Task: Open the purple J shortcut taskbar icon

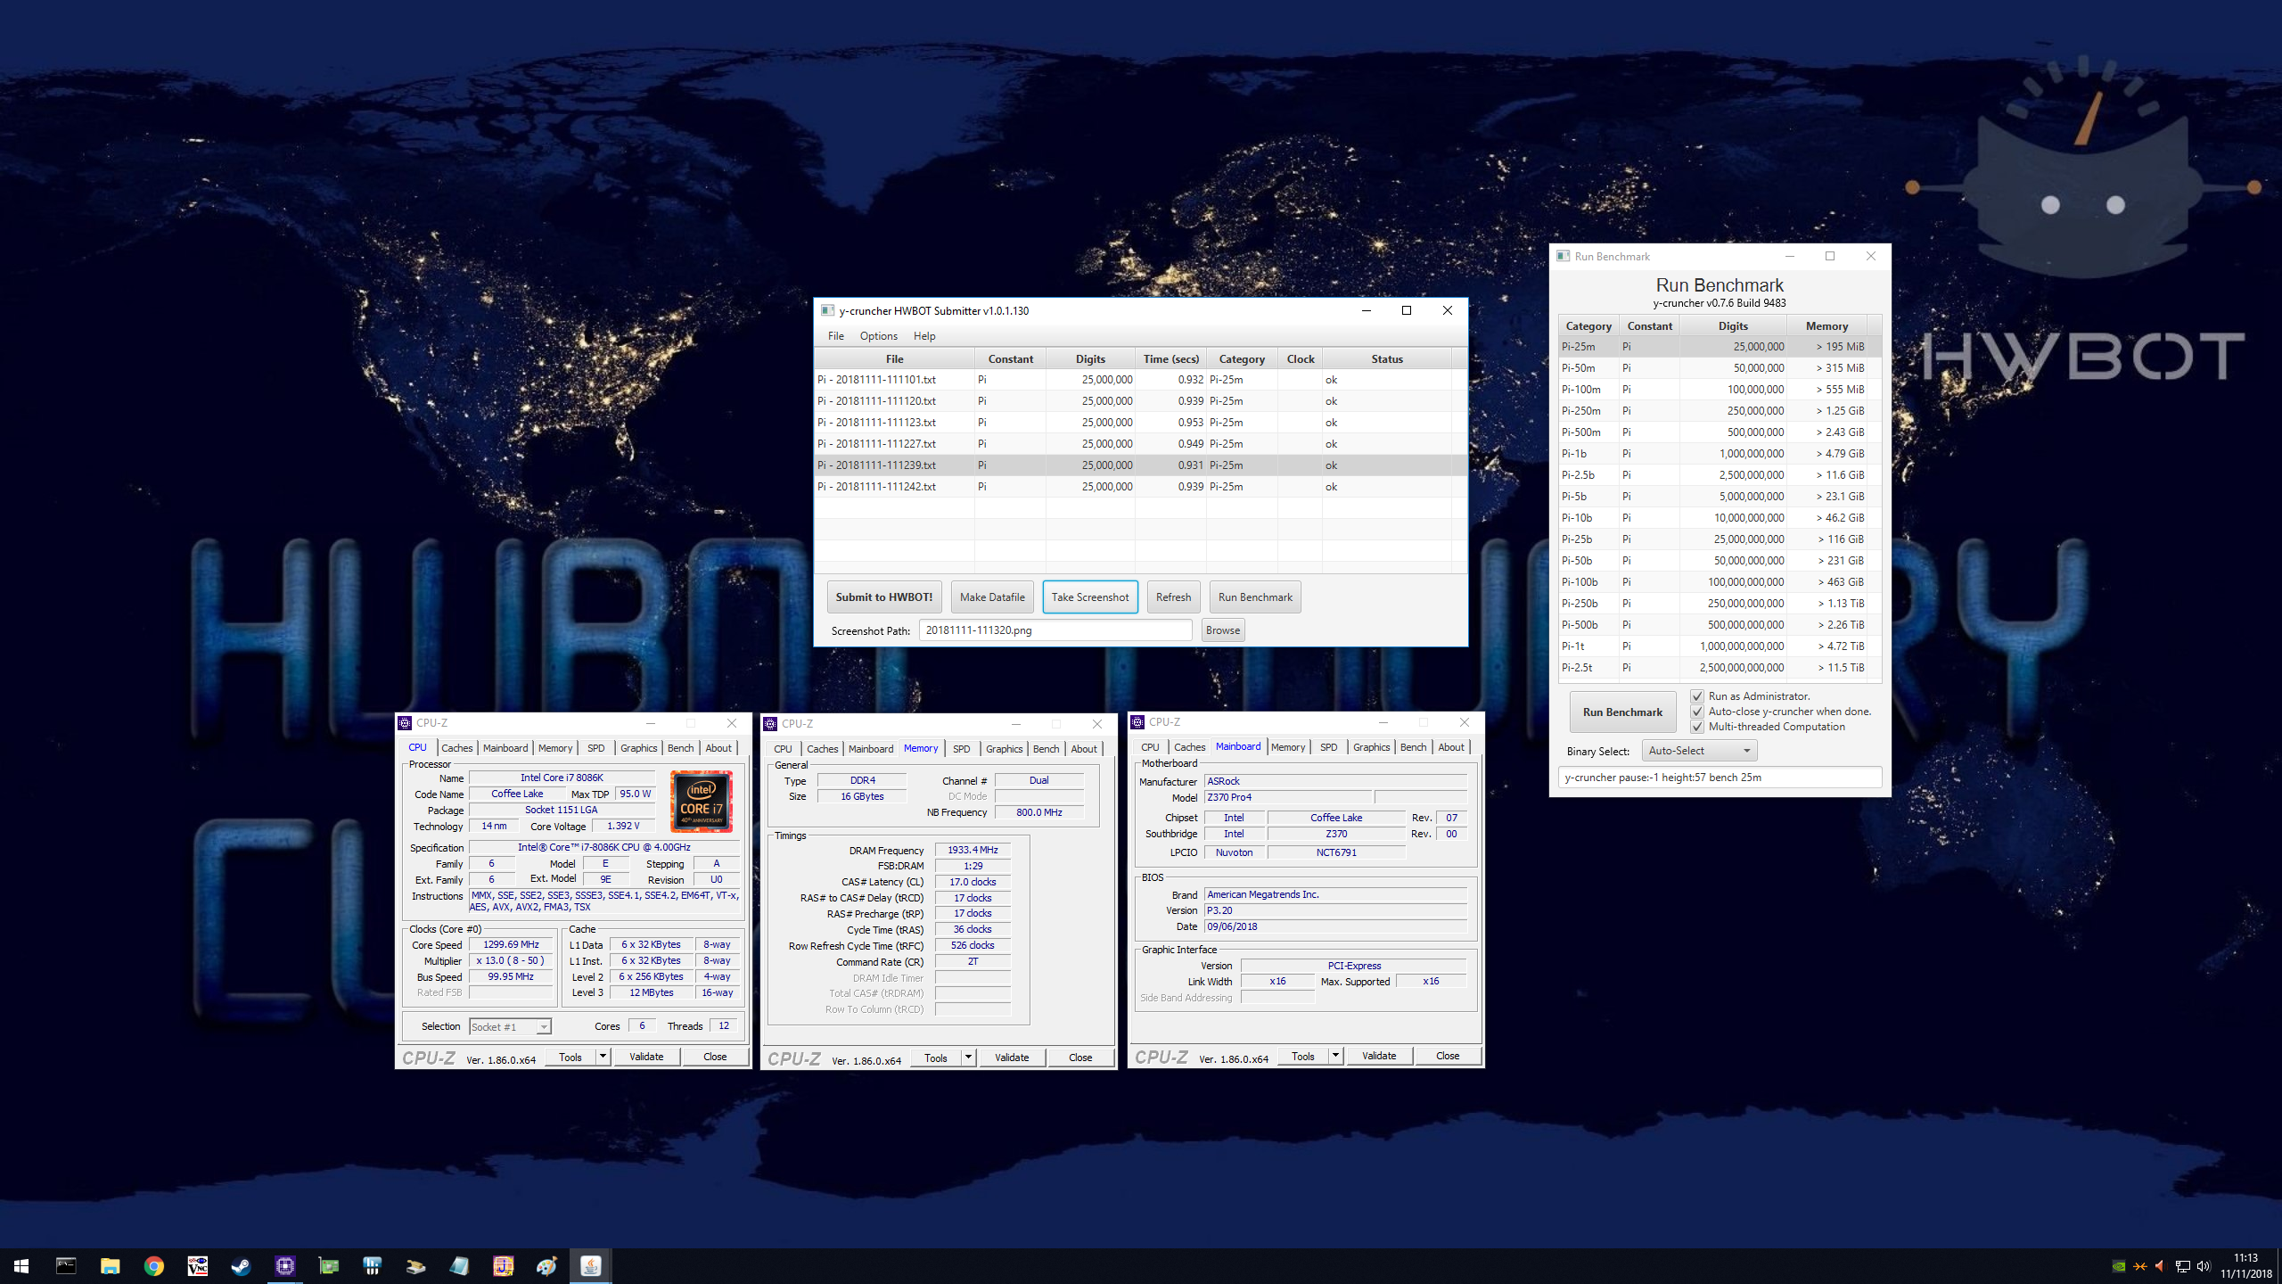Action: pos(503,1265)
